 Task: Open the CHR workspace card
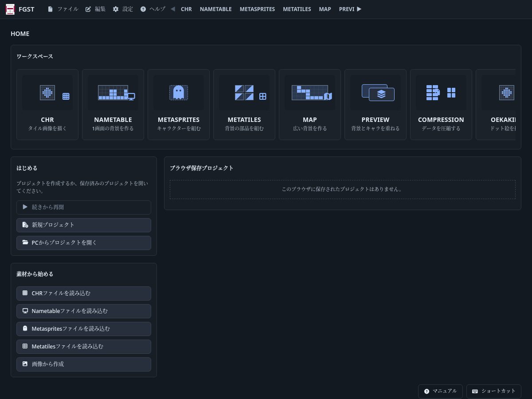point(47,105)
